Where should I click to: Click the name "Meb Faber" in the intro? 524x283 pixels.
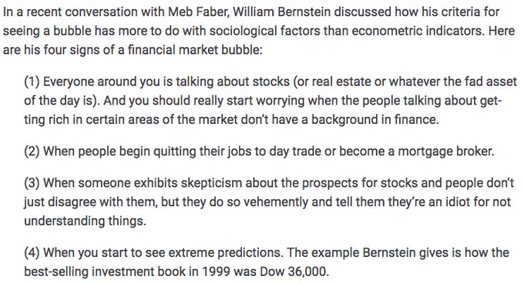tap(198, 12)
